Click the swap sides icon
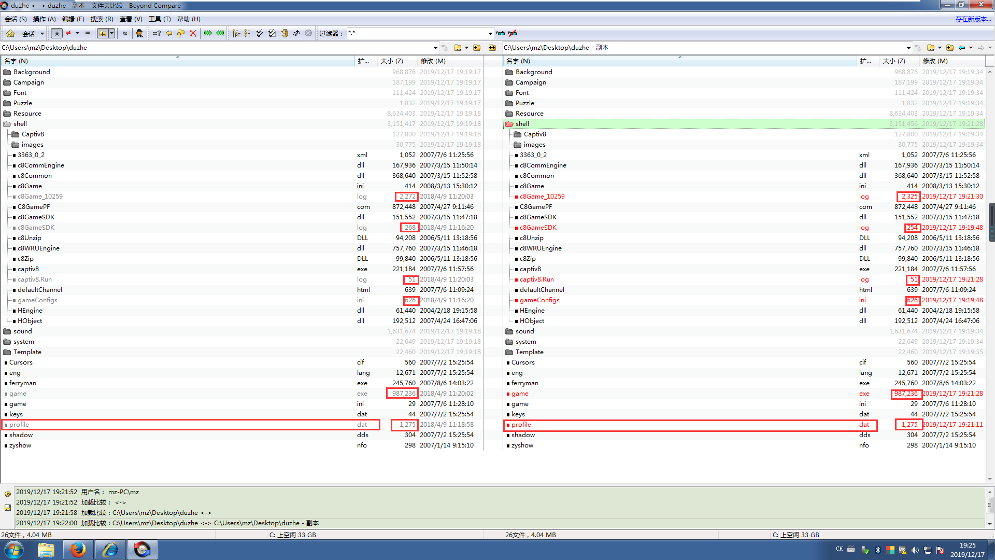 (296, 34)
